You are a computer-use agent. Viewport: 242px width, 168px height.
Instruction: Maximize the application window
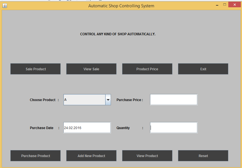point(224,5)
